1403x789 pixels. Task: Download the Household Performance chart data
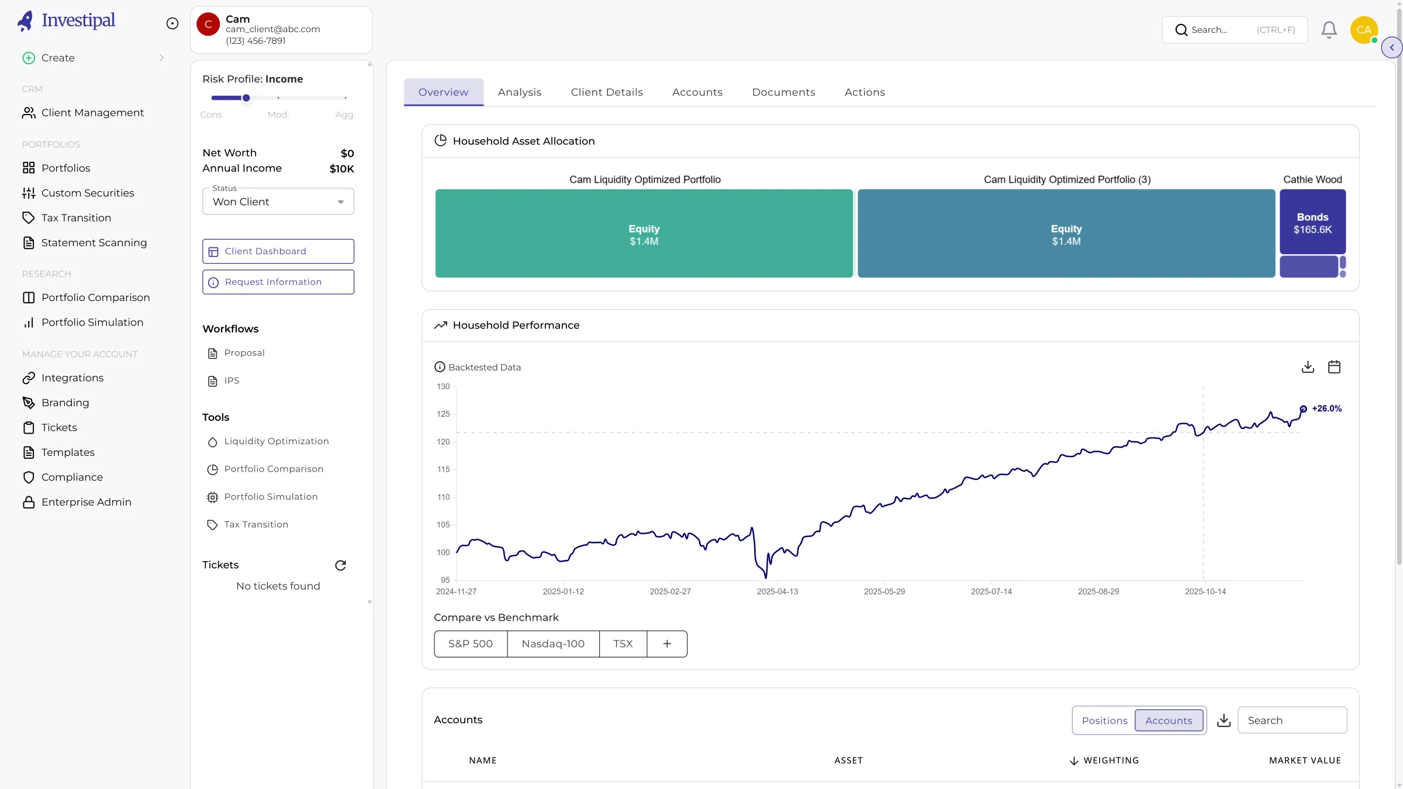click(x=1308, y=366)
